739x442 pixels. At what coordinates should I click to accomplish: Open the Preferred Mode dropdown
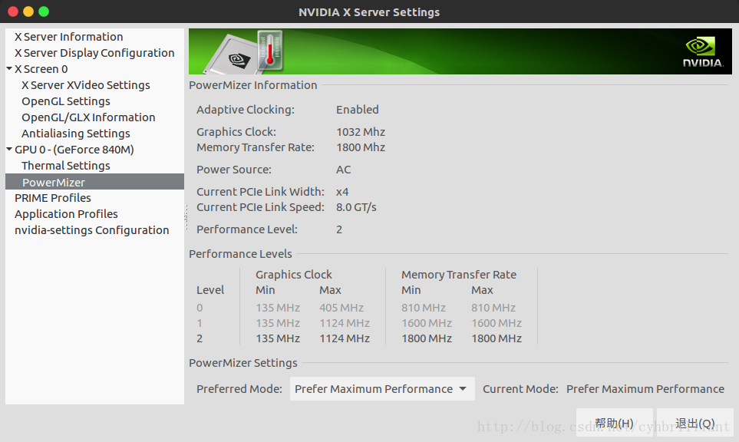(382, 389)
